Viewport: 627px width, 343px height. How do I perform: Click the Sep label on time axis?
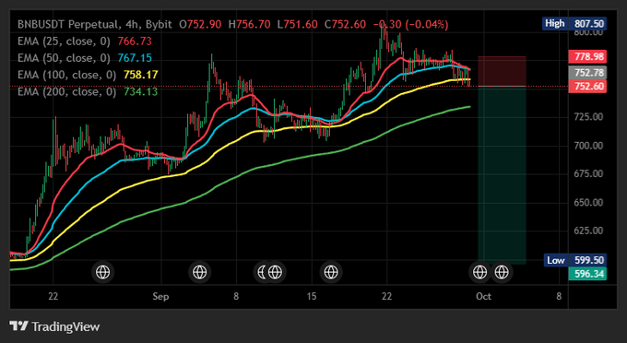coord(160,297)
